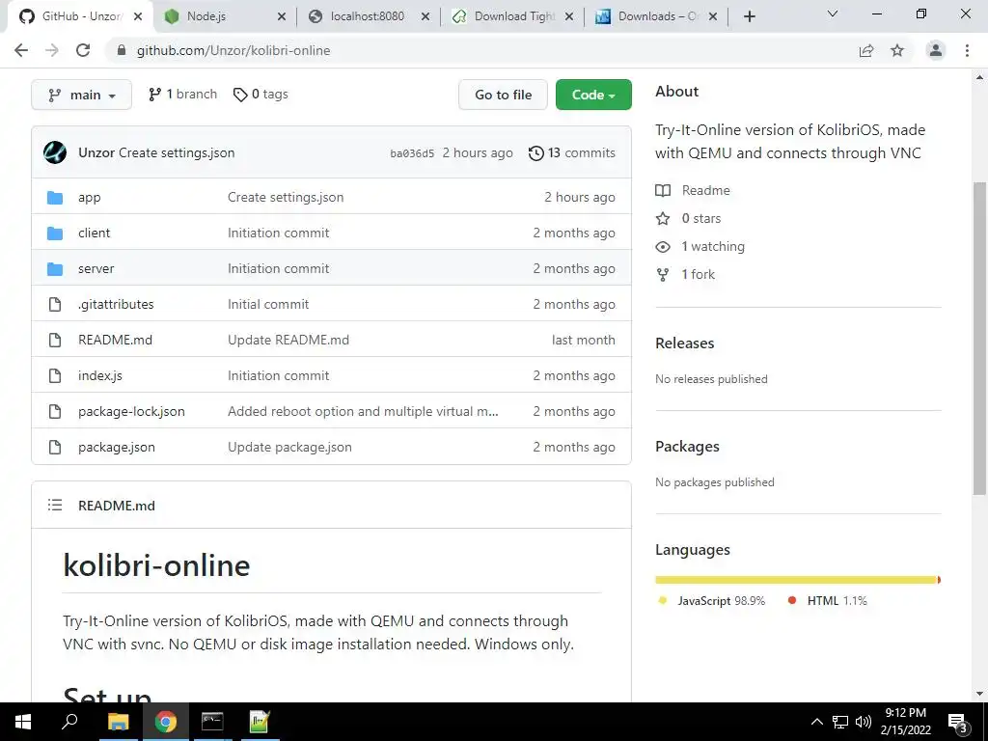The height and width of the screenshot is (741, 988).
Task: Open the Chrome three-dot menu
Action: 967,50
